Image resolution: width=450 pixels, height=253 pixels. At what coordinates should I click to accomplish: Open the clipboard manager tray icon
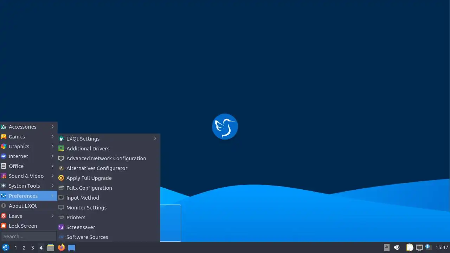click(x=410, y=247)
